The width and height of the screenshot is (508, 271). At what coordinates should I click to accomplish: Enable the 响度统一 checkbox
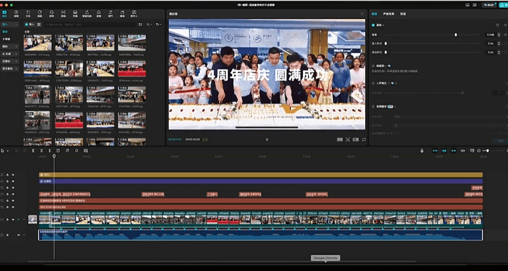coord(374,66)
